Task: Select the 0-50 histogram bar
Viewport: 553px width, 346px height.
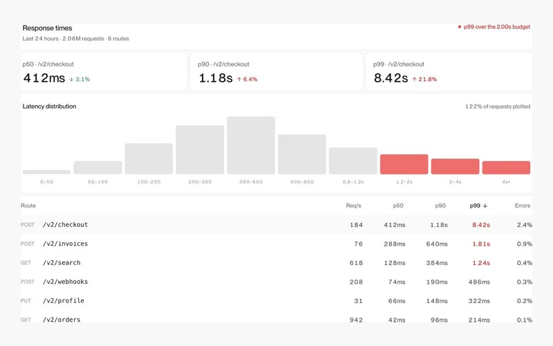Action: [46, 172]
